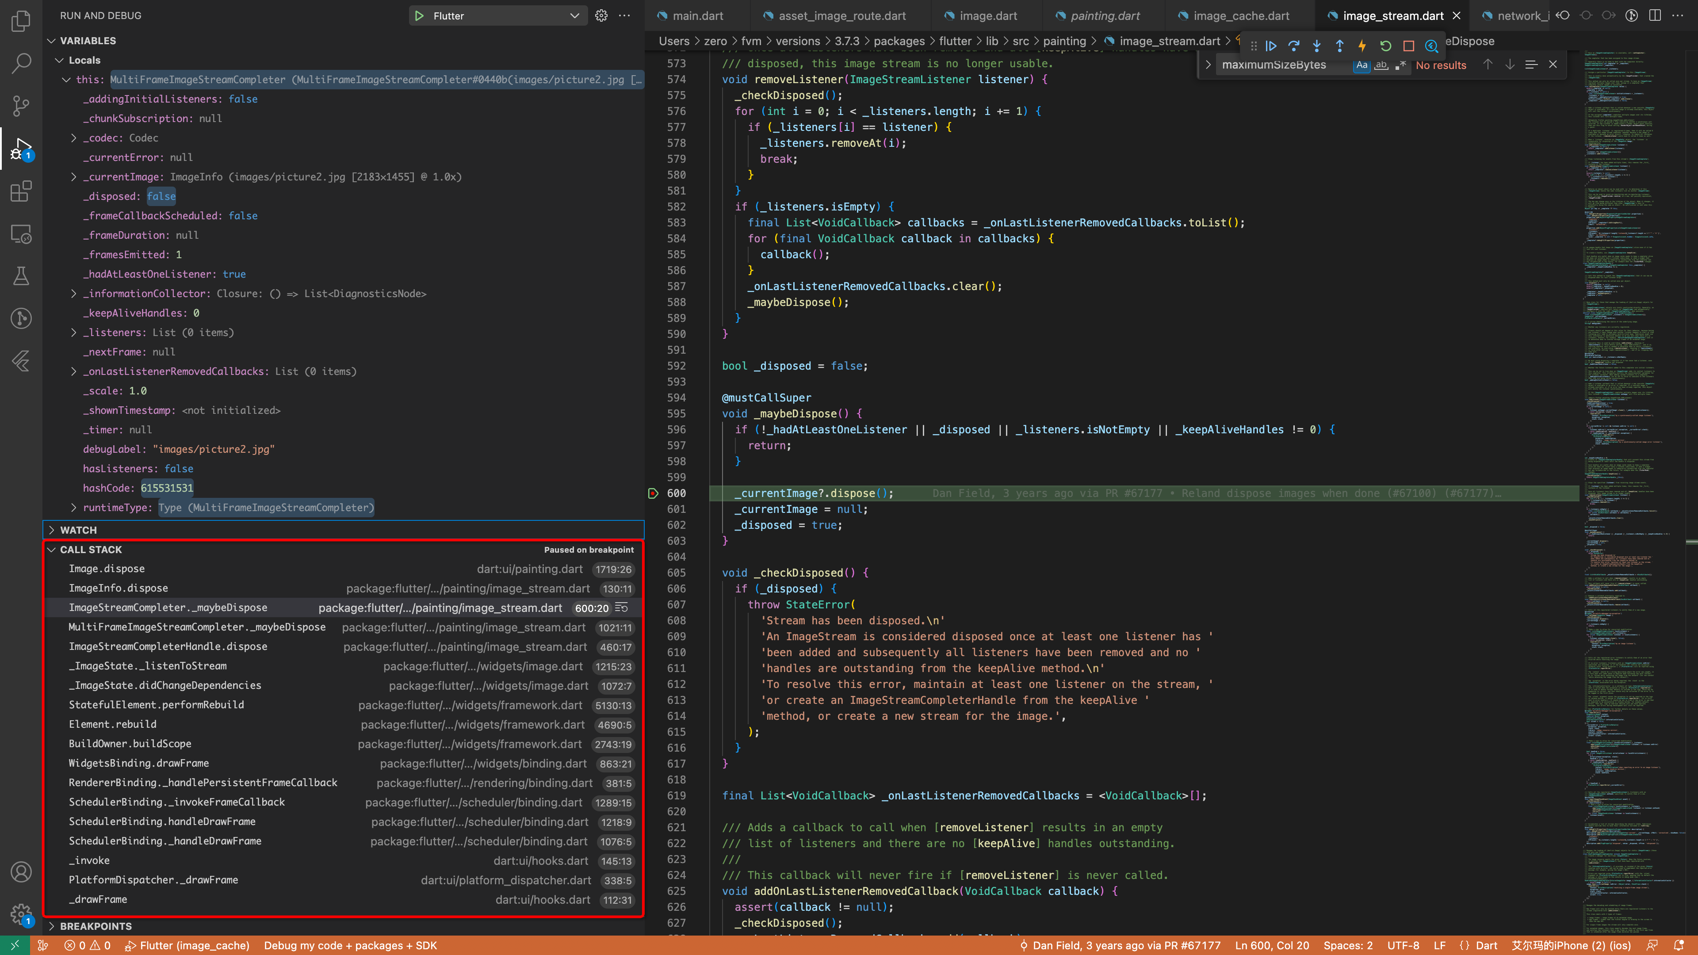
Task: Expand the _currentImage variable node
Action: [x=74, y=177]
